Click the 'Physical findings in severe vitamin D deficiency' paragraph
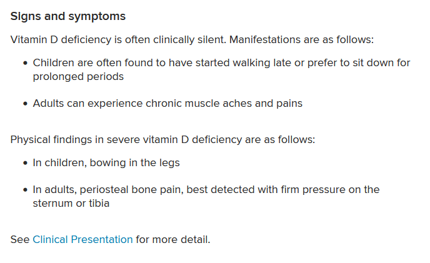Viewport: 430px width, 263px height. pyautogui.click(x=162, y=139)
